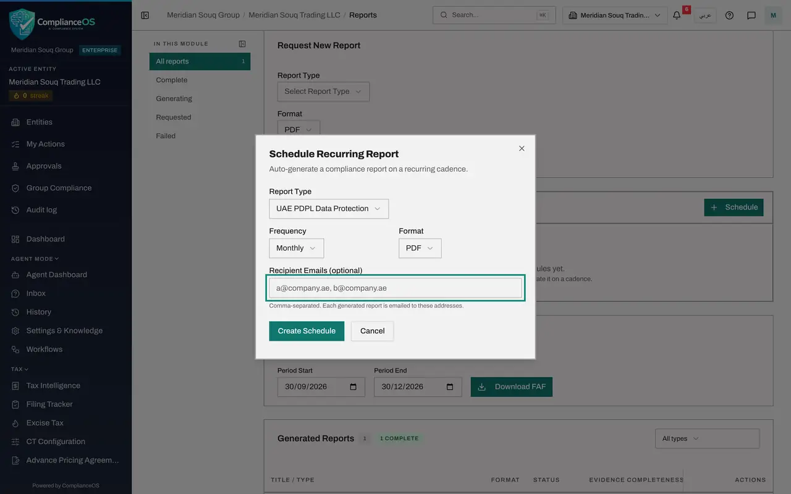Click Cancel in the dialog
The image size is (791, 494).
(x=373, y=331)
